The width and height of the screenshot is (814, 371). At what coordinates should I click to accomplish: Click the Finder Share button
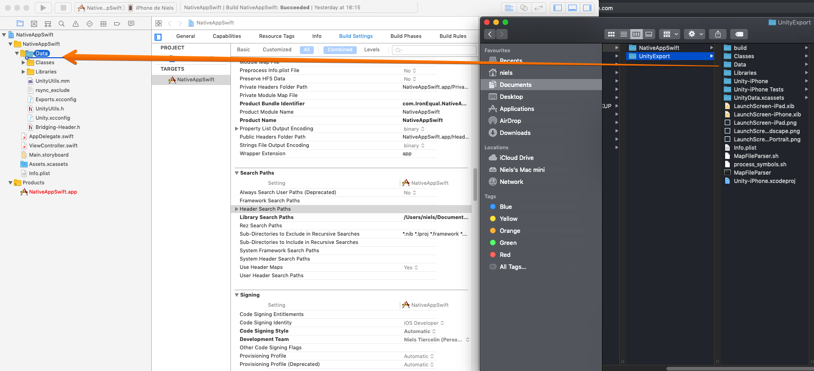pos(718,34)
